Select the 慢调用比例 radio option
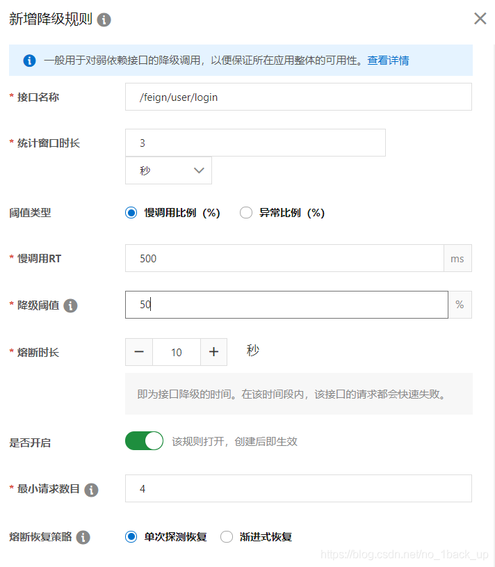The image size is (495, 567). coord(131,212)
